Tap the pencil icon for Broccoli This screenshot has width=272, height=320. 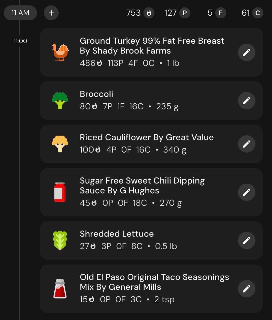pyautogui.click(x=246, y=101)
